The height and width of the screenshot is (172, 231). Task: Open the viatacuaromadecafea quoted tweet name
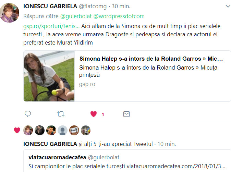[x=57, y=157]
